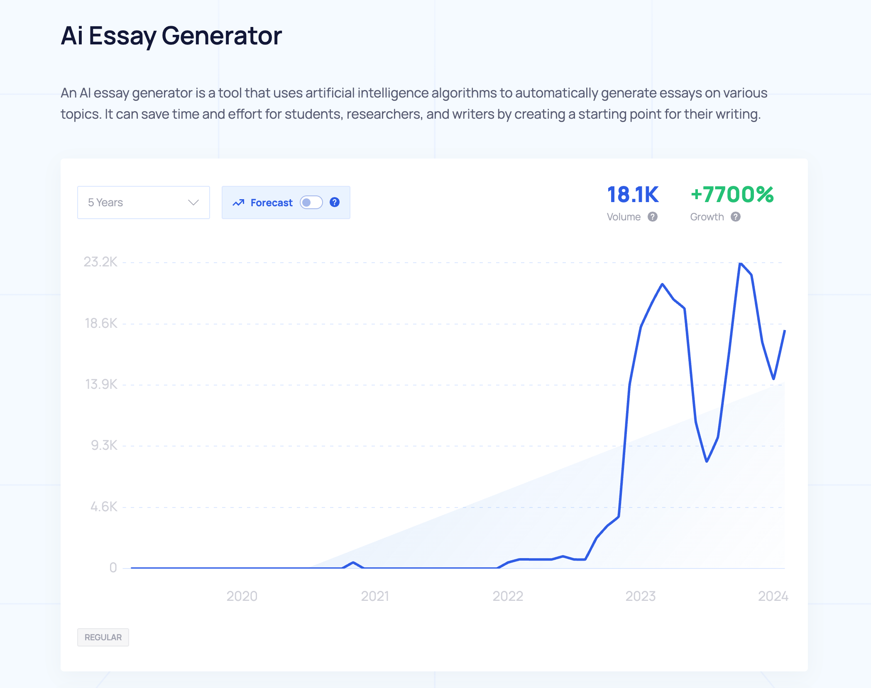The image size is (871, 688).
Task: Click the Forecast trending arrow icon
Action: click(238, 202)
